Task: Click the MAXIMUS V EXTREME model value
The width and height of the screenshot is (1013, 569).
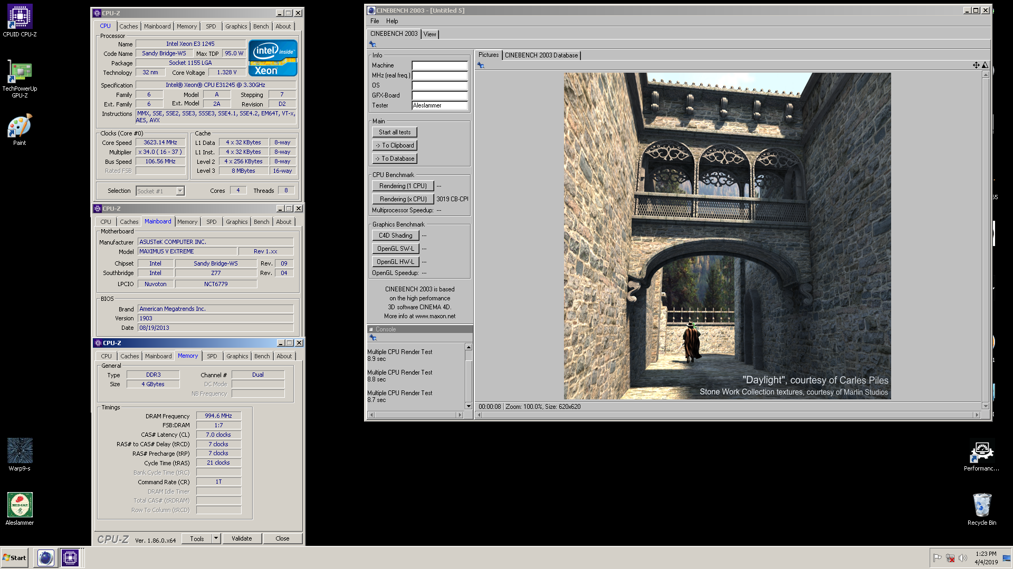Action: (187, 251)
